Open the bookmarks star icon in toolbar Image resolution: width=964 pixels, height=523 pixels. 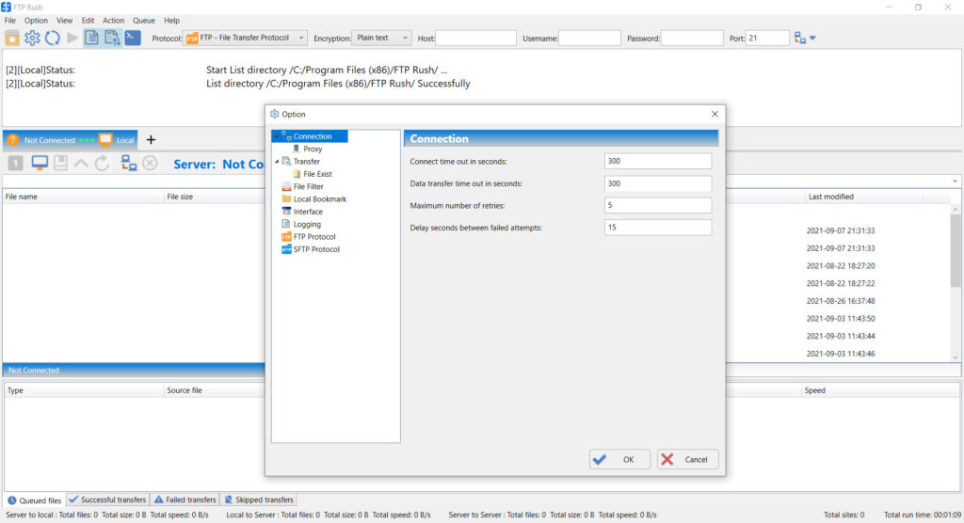pos(12,39)
